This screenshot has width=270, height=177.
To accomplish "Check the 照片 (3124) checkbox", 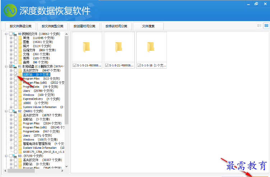I will coord(16,46).
